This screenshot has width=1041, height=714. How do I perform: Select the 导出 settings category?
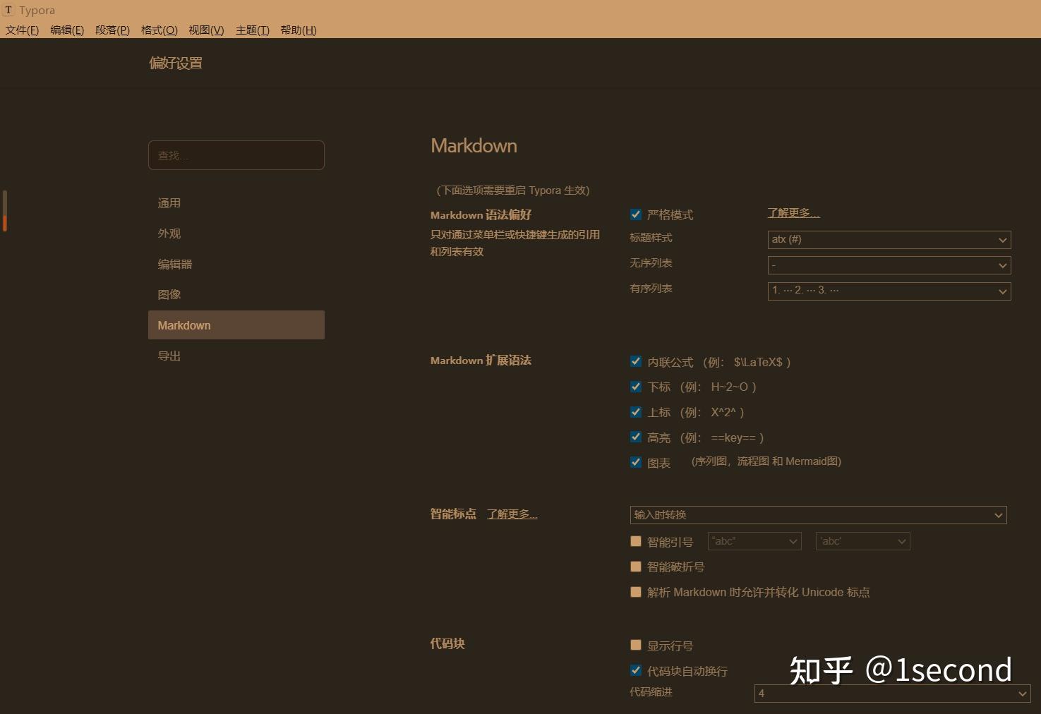pos(236,356)
